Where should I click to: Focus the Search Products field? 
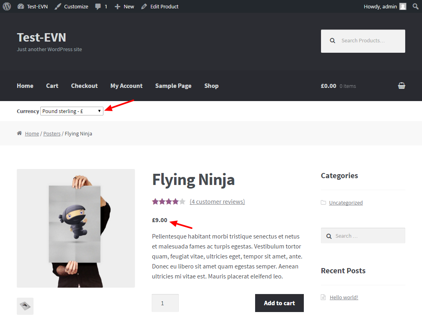pyautogui.click(x=363, y=41)
